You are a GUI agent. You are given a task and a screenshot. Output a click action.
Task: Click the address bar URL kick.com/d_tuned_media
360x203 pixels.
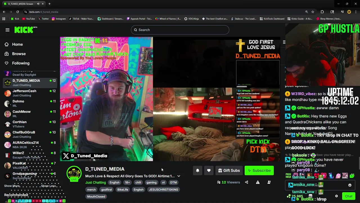(44, 12)
